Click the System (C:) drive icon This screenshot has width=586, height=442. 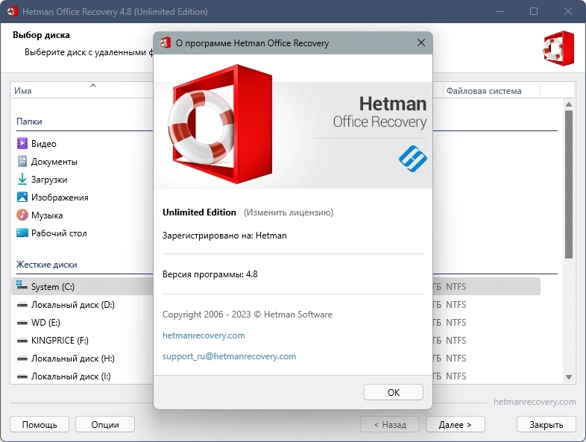coord(22,285)
